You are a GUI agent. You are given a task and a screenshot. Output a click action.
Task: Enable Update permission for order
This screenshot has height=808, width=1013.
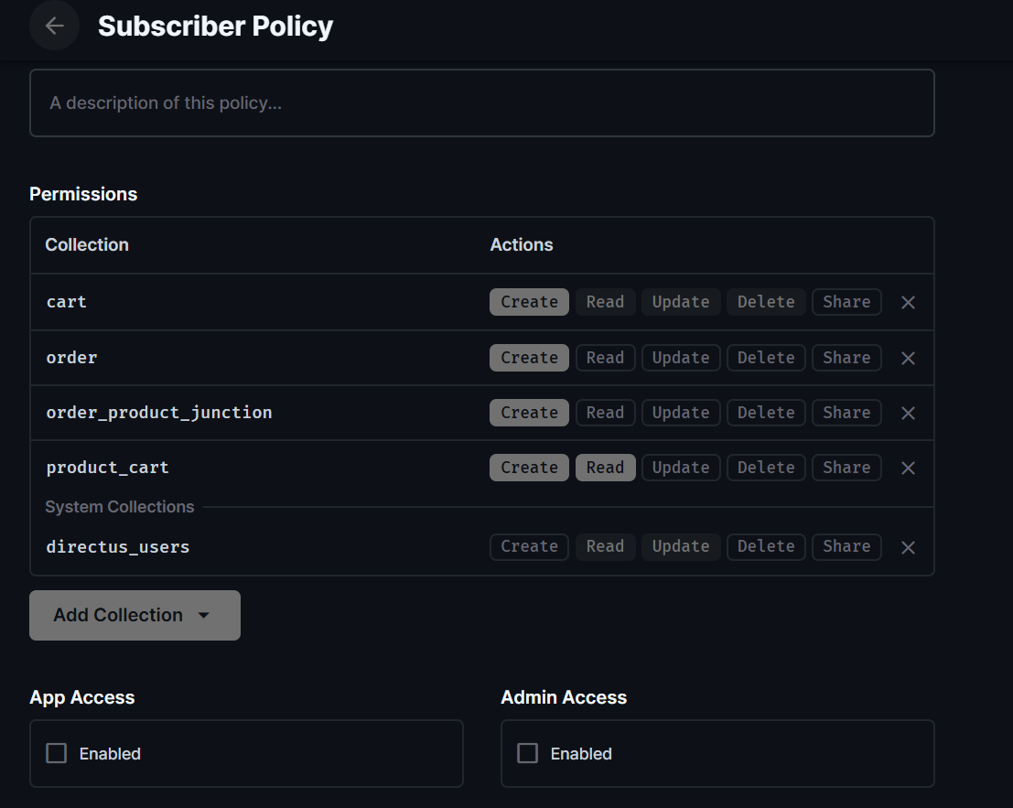681,357
